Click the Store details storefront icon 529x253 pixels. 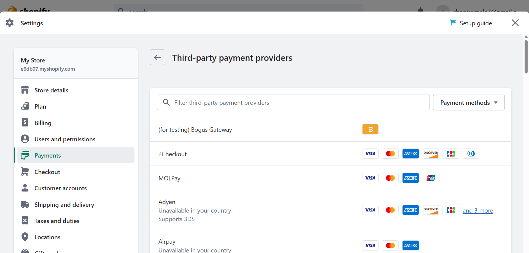(25, 90)
